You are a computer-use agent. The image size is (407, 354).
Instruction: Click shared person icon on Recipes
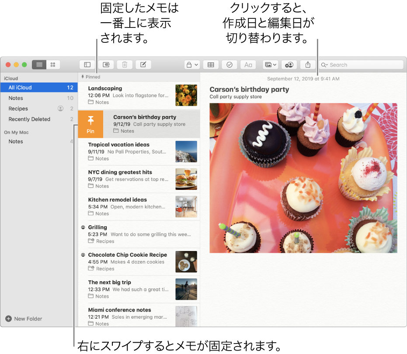click(x=60, y=109)
